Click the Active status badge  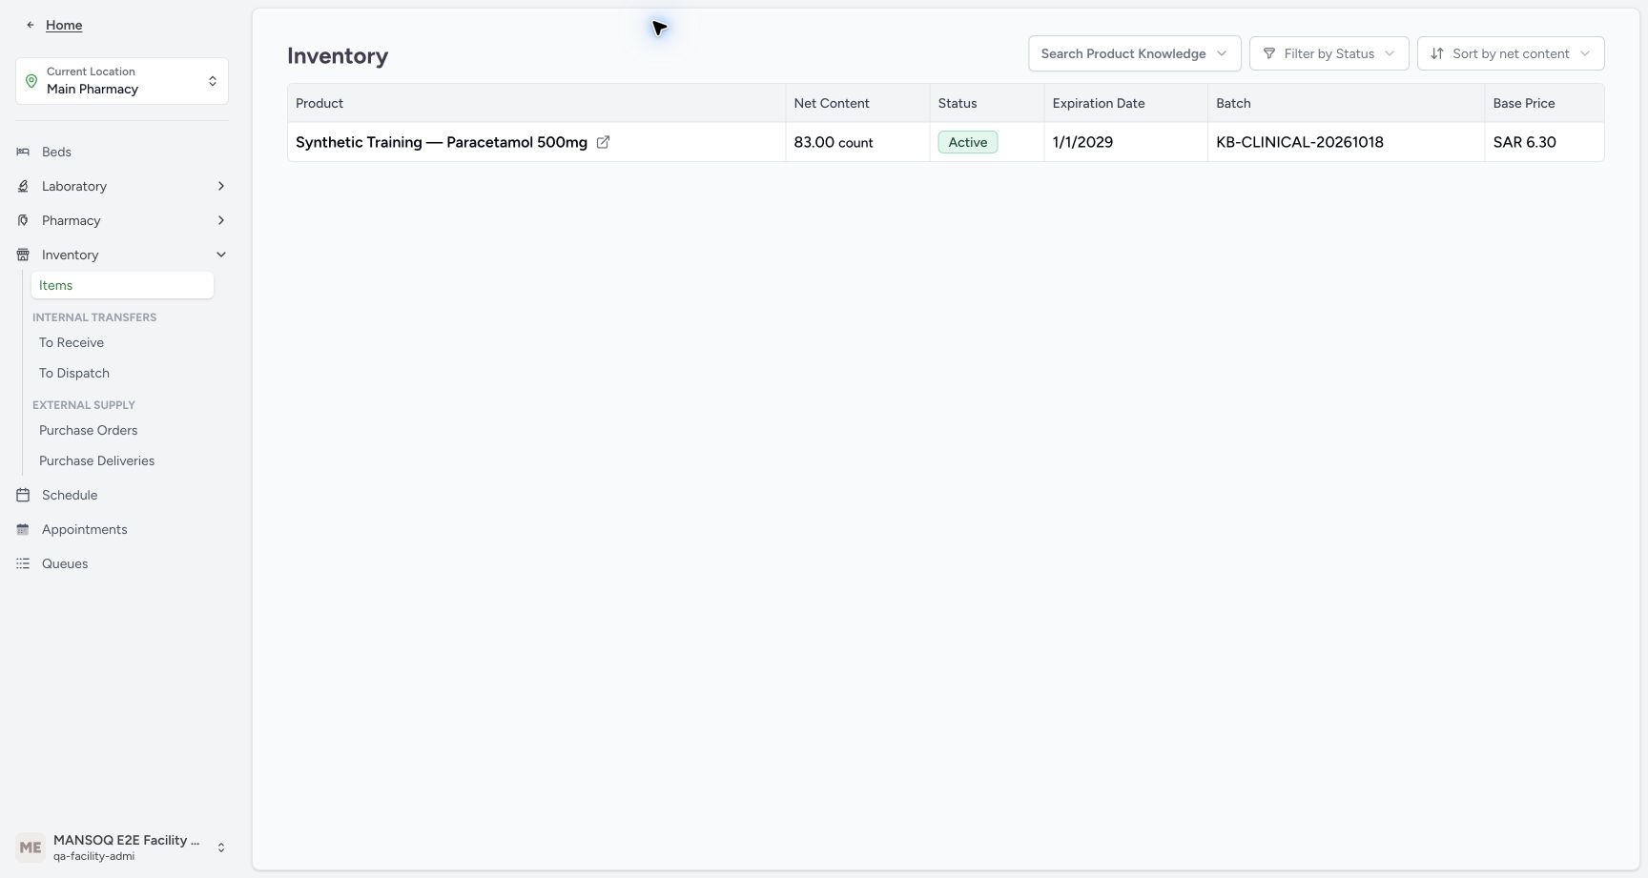point(968,142)
